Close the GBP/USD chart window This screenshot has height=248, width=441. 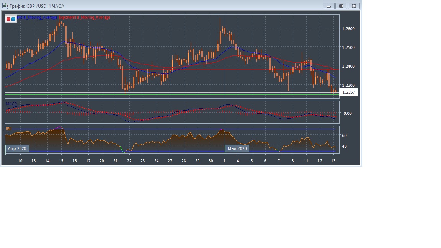(x=354, y=6)
